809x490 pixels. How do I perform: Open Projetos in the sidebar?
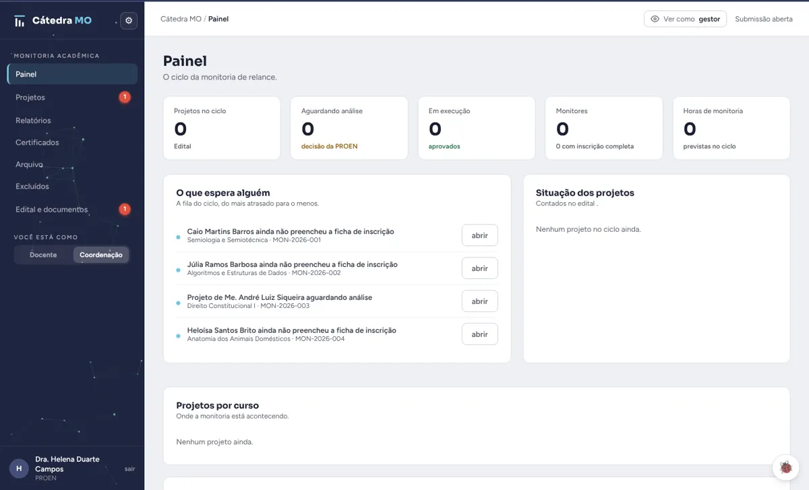[x=72, y=97]
